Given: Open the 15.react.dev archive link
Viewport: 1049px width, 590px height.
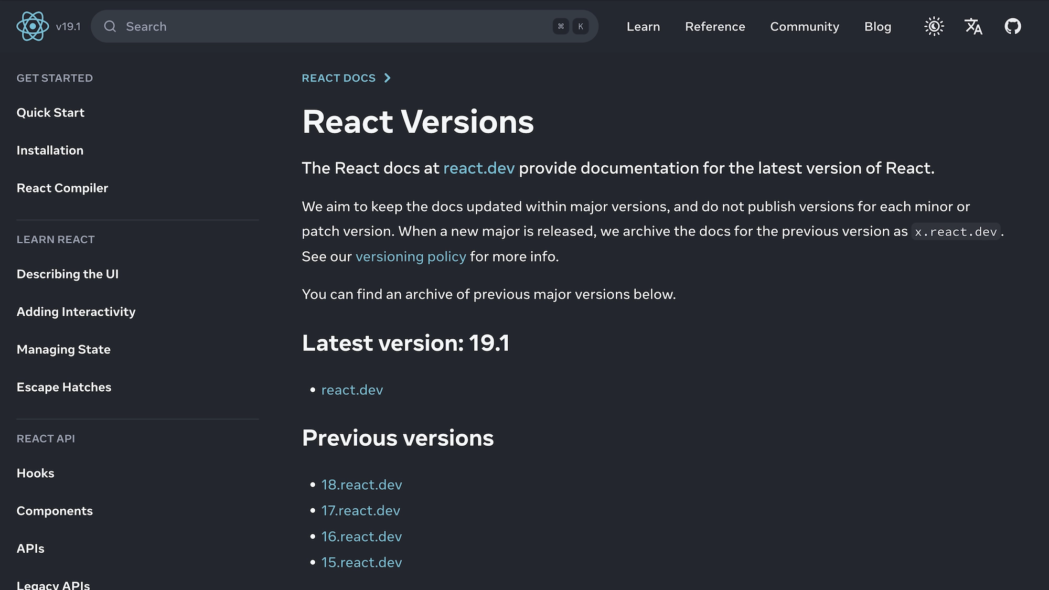Looking at the screenshot, I should coord(361,562).
